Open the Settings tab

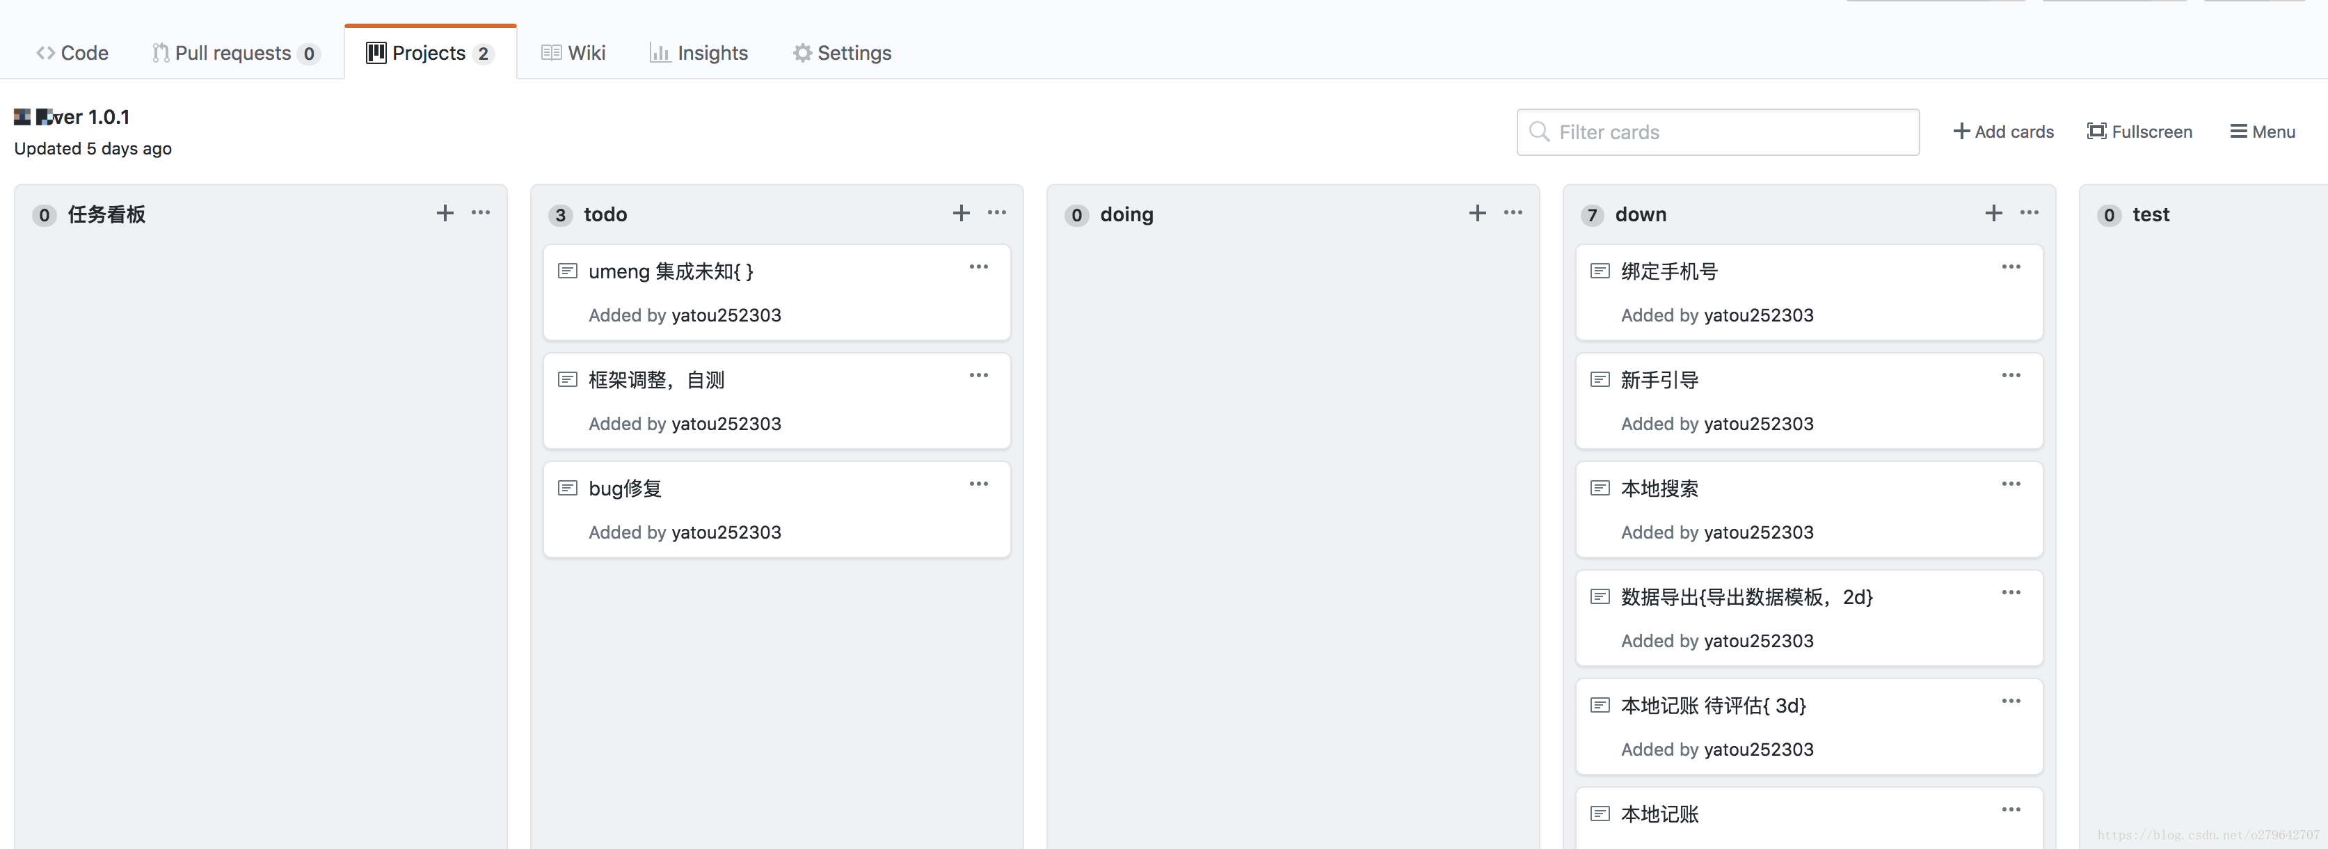coord(843,54)
